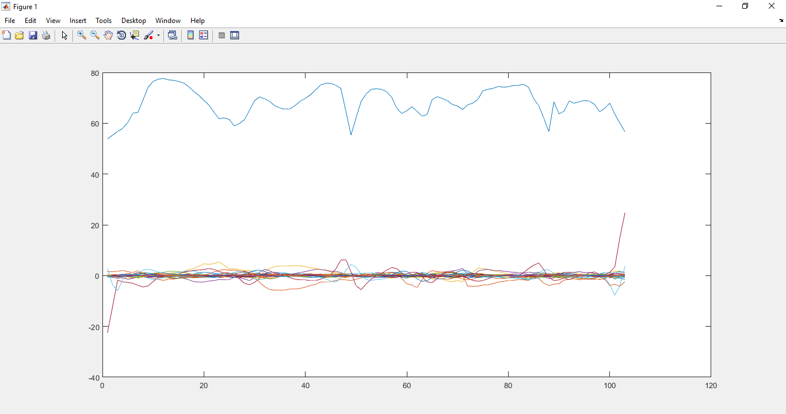Create a new figure with toolbar icon
Viewport: 786px width, 414px height.
tap(7, 35)
